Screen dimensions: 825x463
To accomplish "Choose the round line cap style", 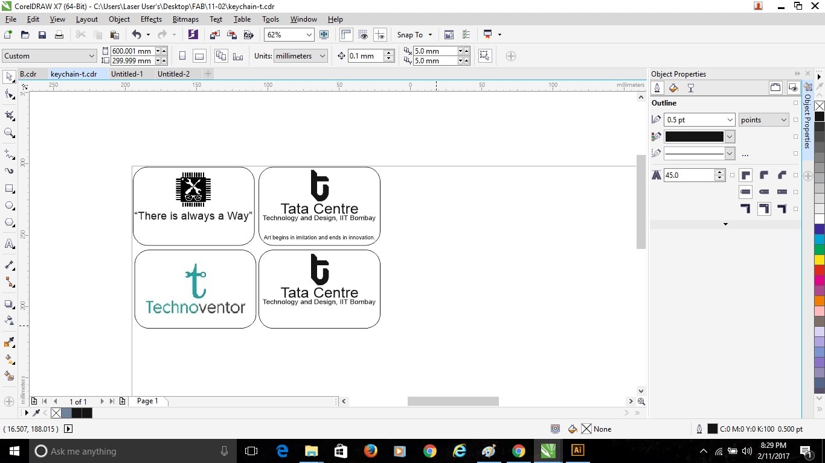I will tap(764, 192).
